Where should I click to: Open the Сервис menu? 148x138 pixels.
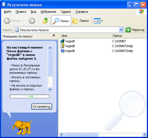coord(66,12)
